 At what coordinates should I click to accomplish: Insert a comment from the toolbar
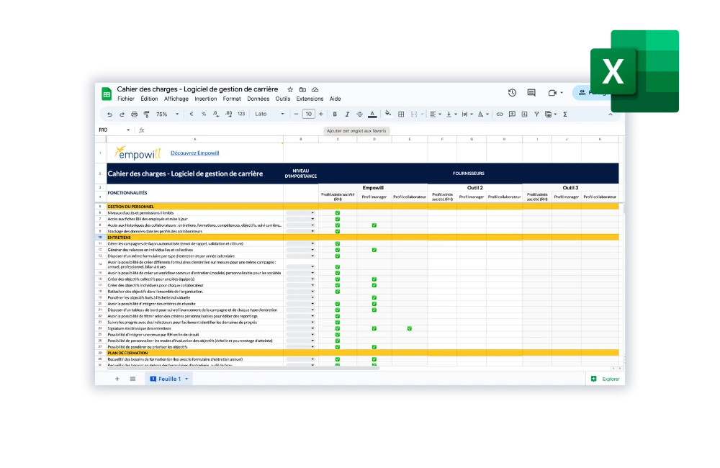pyautogui.click(x=512, y=114)
